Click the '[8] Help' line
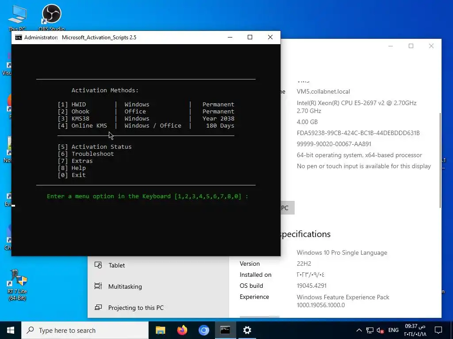This screenshot has height=339, width=453. click(72, 168)
